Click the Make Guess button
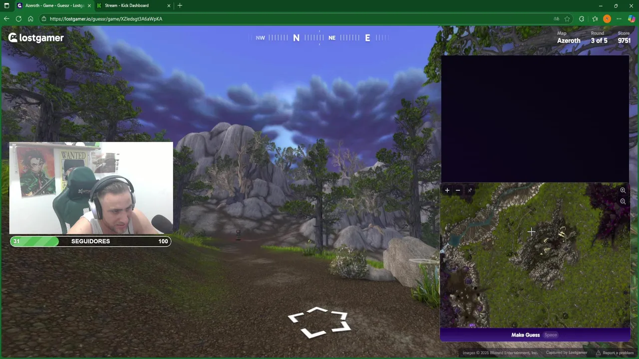 click(535, 335)
